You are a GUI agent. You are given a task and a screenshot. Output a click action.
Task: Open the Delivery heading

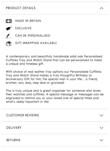point(14,128)
